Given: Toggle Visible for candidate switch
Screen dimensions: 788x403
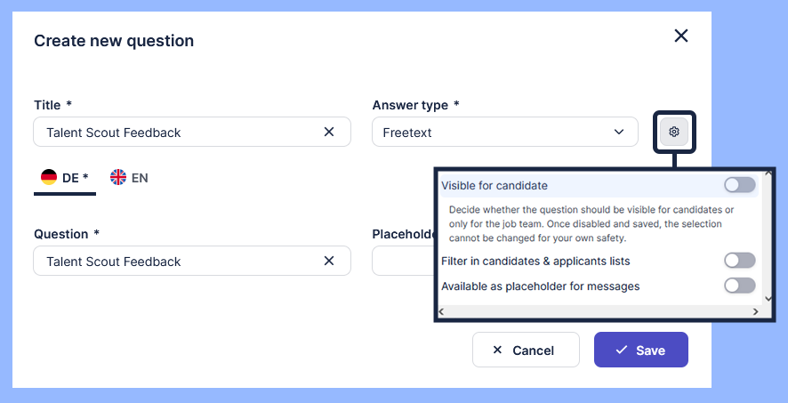Looking at the screenshot, I should (739, 185).
